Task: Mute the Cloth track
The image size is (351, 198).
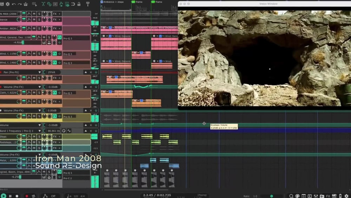Action: [34, 92]
